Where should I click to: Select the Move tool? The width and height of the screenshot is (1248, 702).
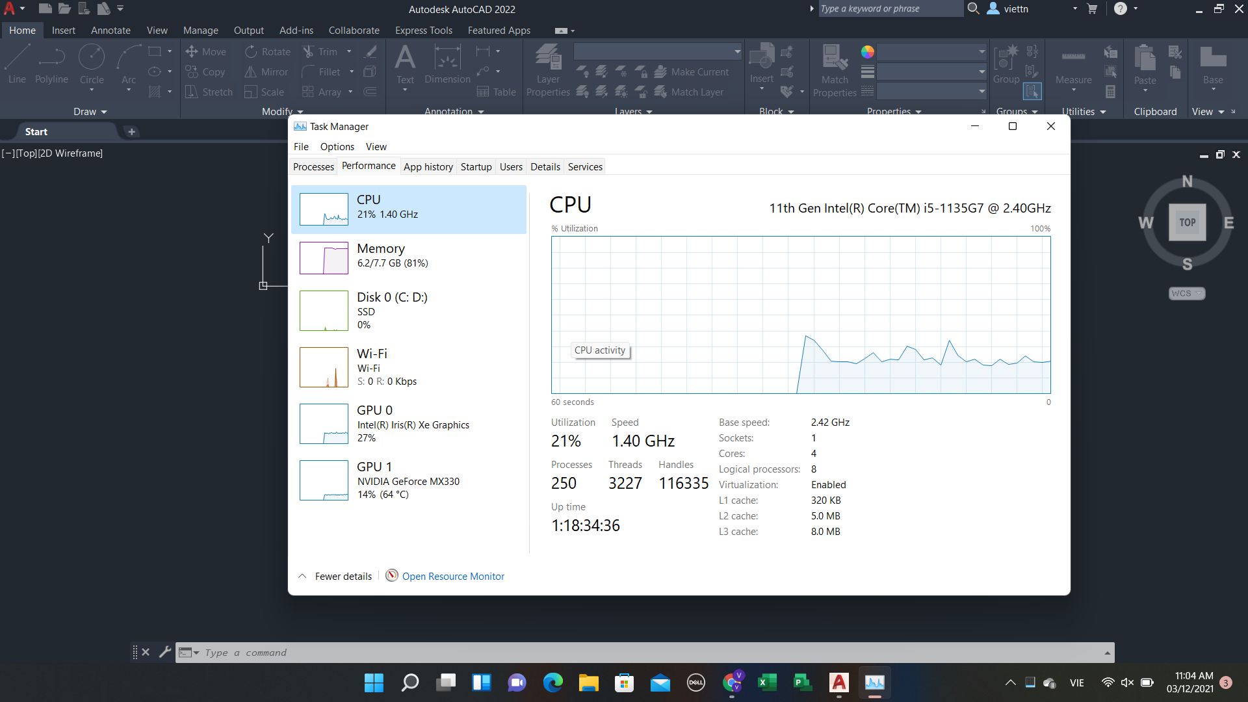(x=206, y=51)
